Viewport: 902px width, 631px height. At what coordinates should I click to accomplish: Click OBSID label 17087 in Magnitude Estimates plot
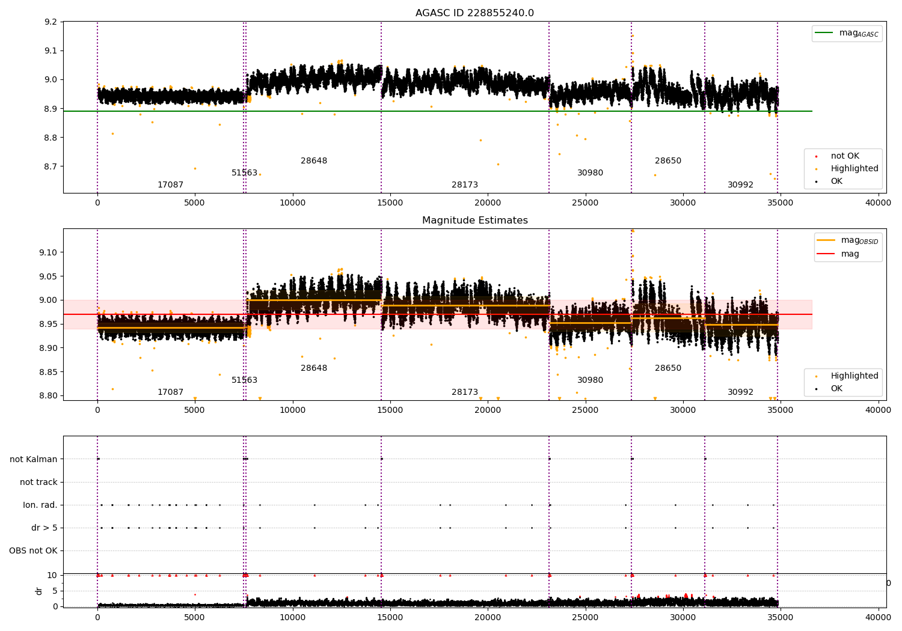pyautogui.click(x=170, y=392)
